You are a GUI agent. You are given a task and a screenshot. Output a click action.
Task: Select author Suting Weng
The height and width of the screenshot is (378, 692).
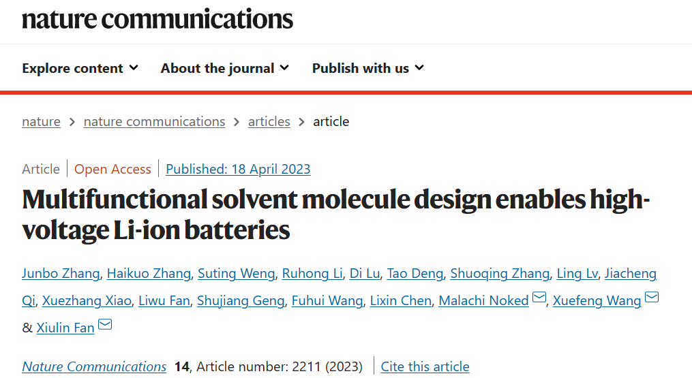point(237,274)
